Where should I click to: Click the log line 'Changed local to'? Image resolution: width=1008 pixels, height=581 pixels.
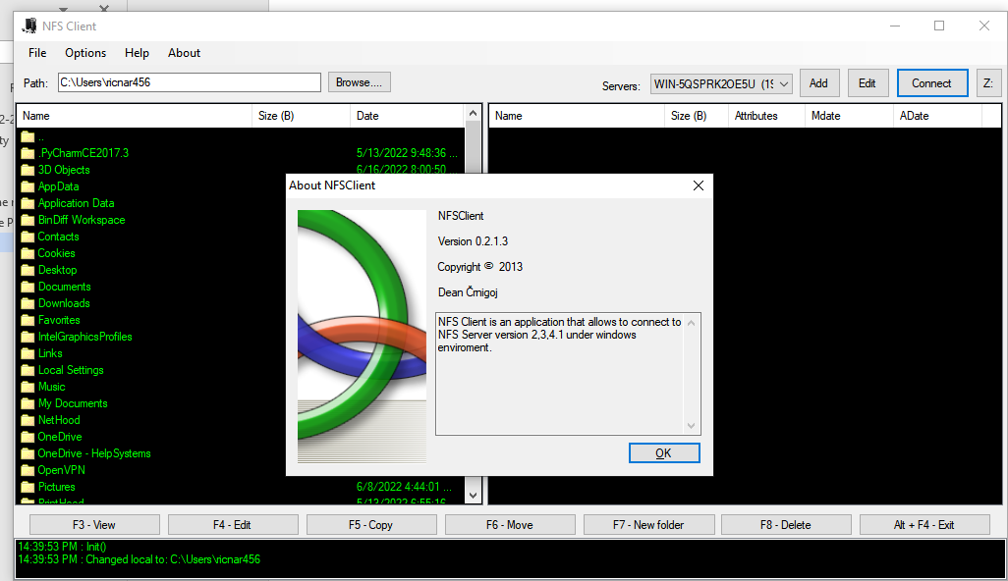click(x=139, y=559)
